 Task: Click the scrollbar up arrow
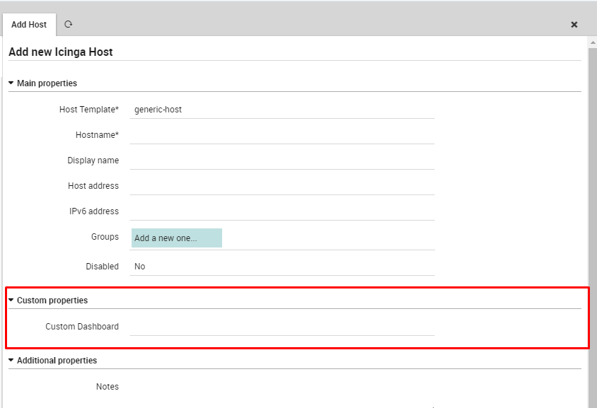click(592, 42)
